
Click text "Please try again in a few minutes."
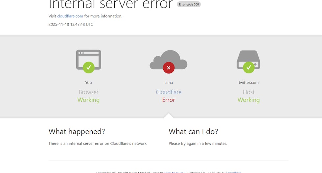(x=198, y=144)
